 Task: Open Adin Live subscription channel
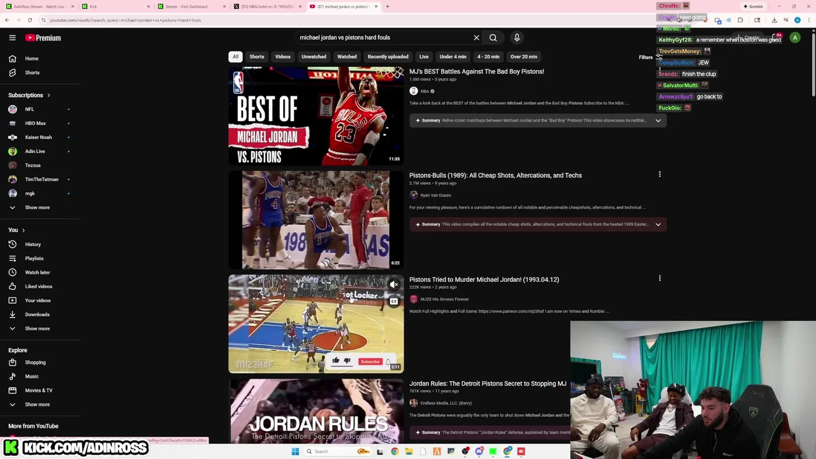coord(40,151)
